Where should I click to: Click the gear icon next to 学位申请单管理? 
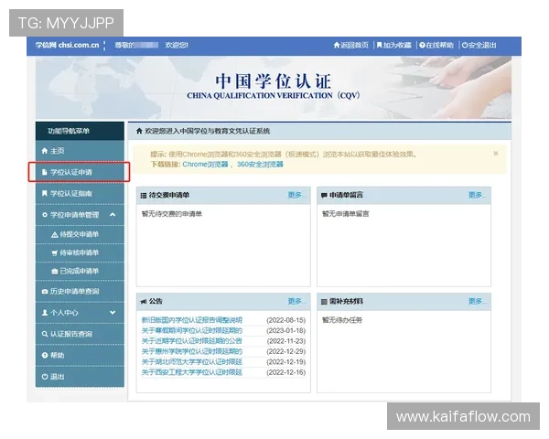(x=45, y=215)
